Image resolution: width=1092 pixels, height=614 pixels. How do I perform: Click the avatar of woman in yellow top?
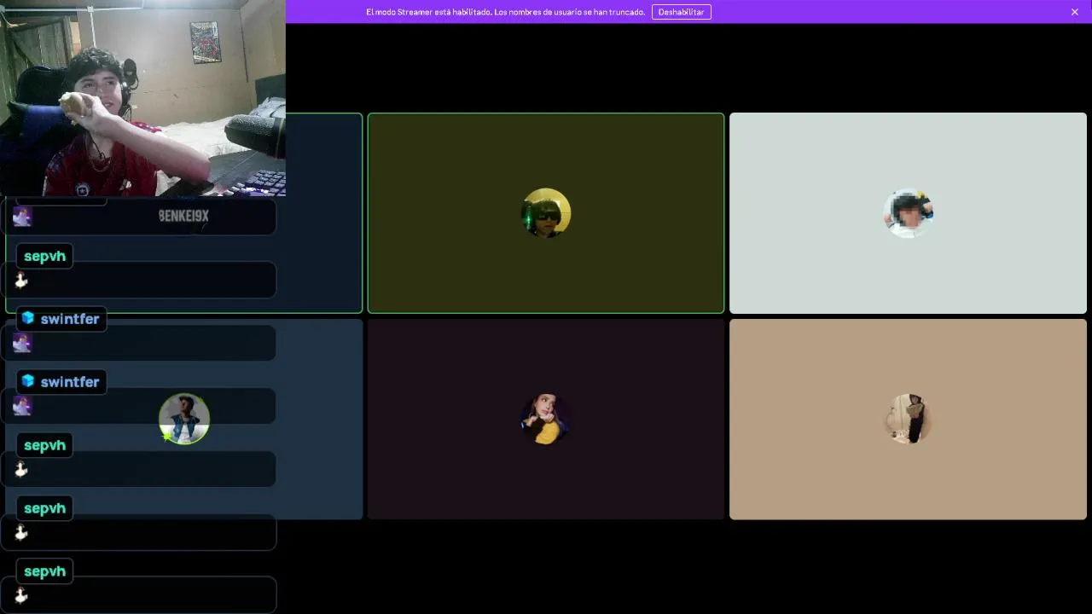pos(546,419)
